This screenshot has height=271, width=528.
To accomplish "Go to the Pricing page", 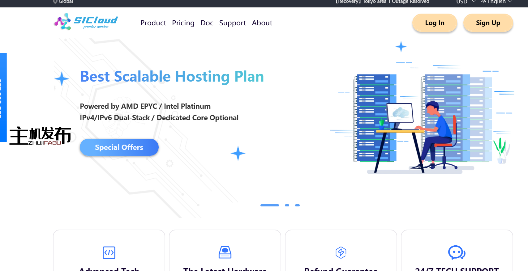I will [x=183, y=23].
